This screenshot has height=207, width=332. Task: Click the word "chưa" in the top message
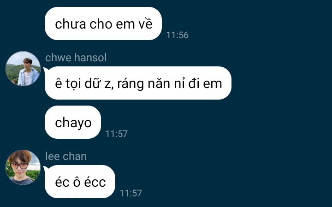tap(71, 24)
